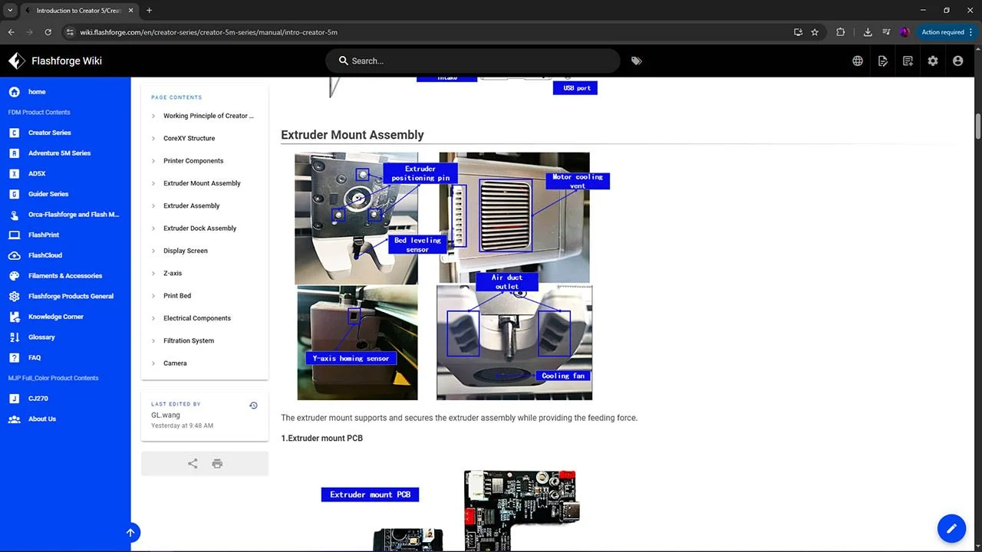Click the share icon below last edited
The height and width of the screenshot is (552, 982).
(x=193, y=464)
